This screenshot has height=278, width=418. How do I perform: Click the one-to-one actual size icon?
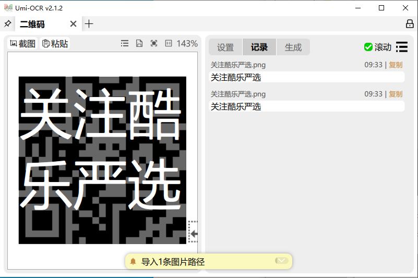[x=169, y=43]
